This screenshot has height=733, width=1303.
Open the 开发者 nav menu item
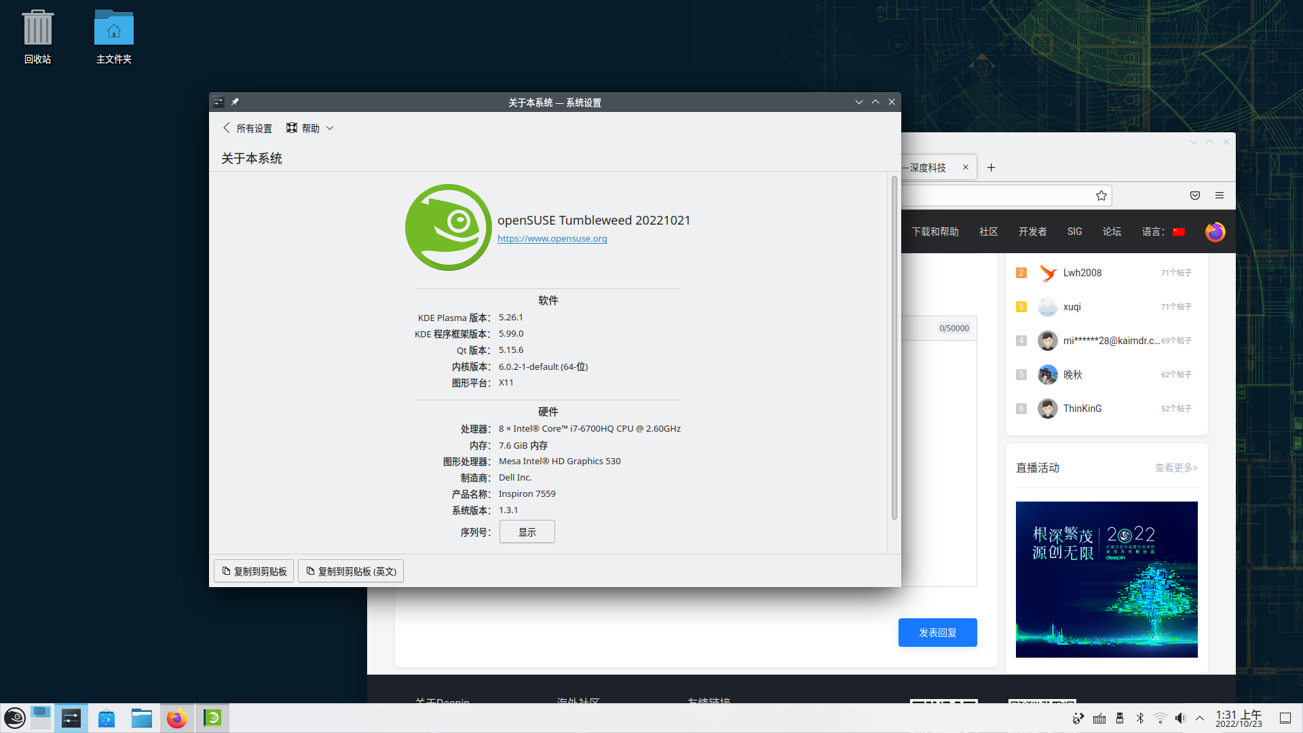pos(1032,231)
